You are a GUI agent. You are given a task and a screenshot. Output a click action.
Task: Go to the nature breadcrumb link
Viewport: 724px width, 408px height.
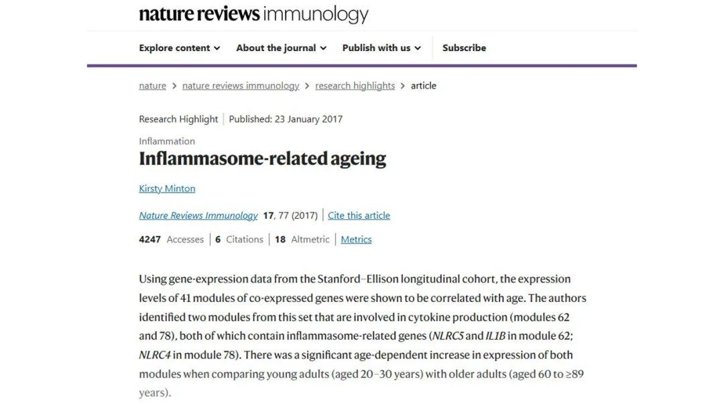point(152,86)
